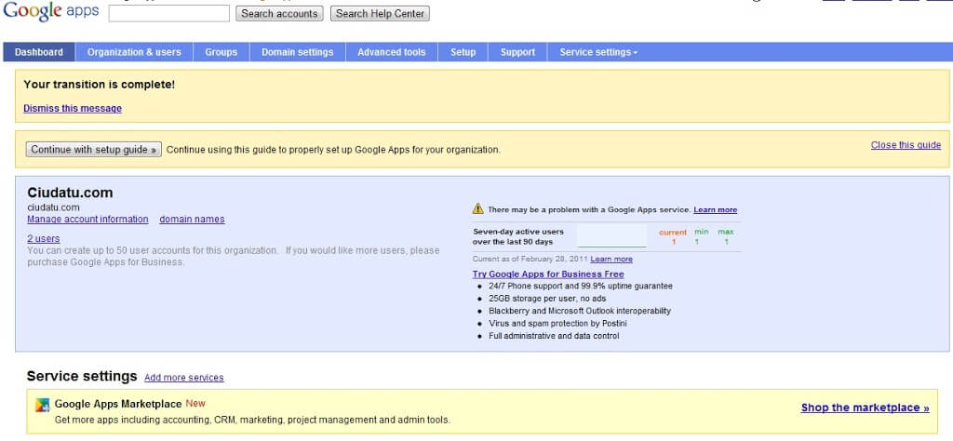
Task: Click 'Virus and spam protection by Postini'
Action: (x=557, y=324)
